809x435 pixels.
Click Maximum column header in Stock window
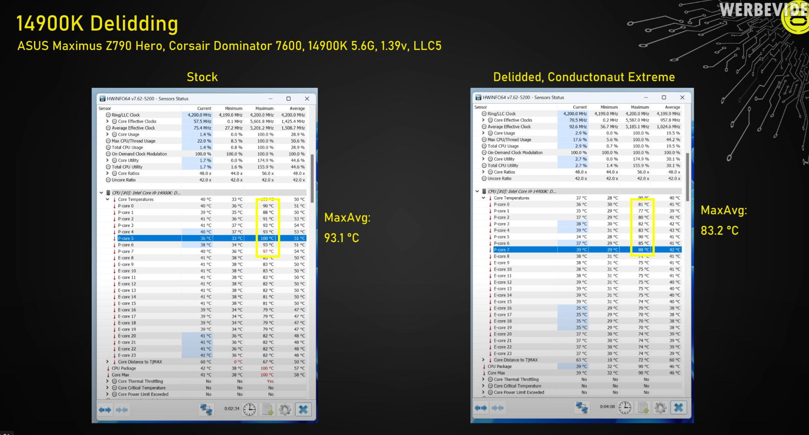[264, 109]
